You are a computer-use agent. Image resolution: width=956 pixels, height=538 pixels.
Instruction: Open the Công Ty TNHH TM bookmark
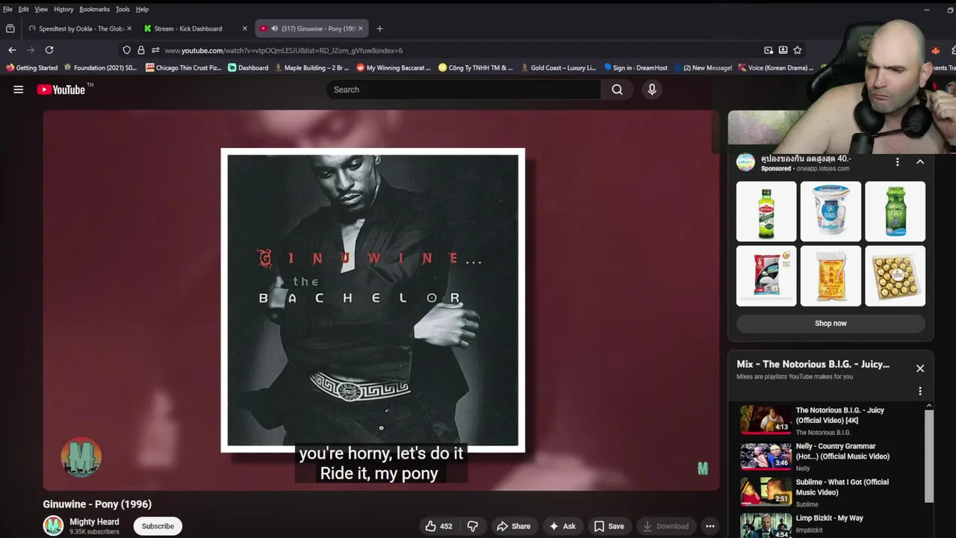(476, 67)
